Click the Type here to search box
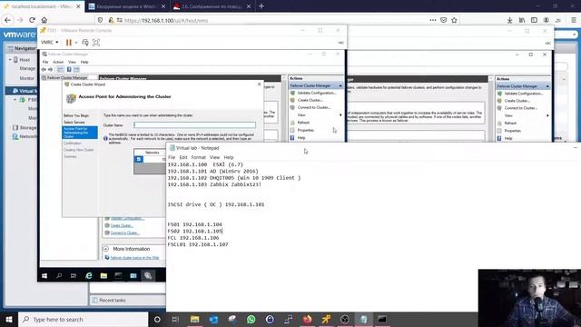Screen dimensions: 581x327 (x=84, y=319)
